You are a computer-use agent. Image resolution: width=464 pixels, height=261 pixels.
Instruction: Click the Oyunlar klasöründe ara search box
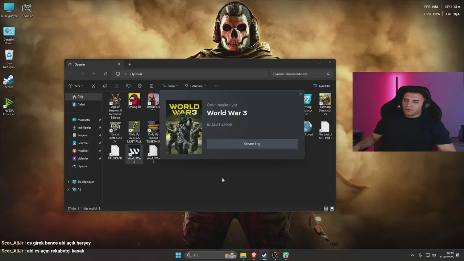(301, 74)
